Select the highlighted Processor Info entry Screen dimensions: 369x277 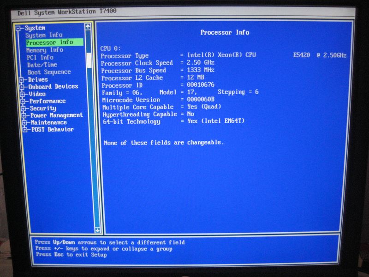(x=54, y=42)
